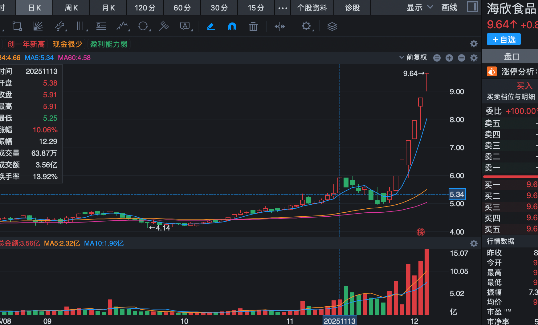The image size is (538, 325).
Task: Click the 买入 buy button
Action: click(x=524, y=86)
